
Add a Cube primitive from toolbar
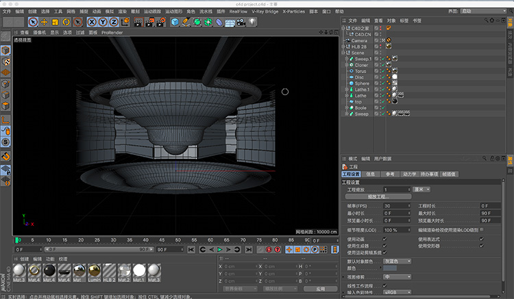point(175,22)
